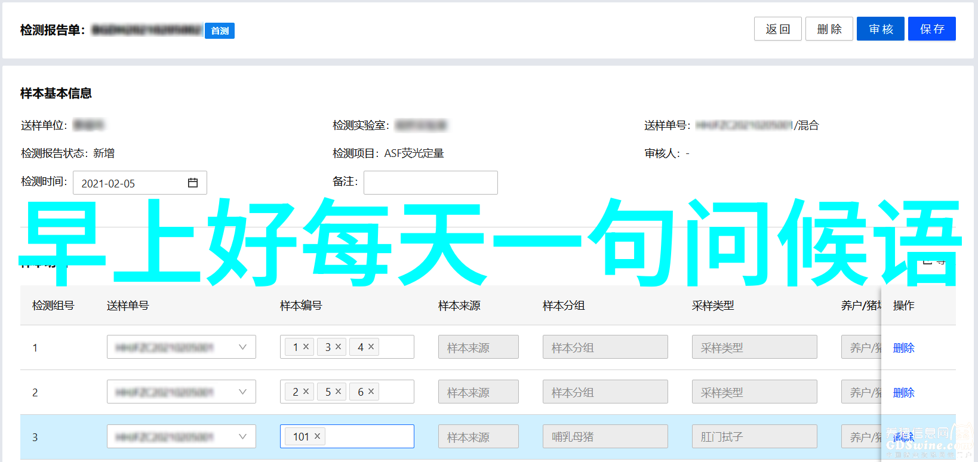This screenshot has height=462, width=978.
Task: Click 样本编号 tag input in row 3
Action: [347, 436]
